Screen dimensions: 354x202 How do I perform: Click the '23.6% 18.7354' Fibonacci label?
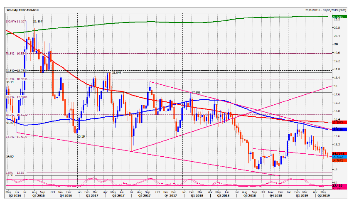[16, 71]
